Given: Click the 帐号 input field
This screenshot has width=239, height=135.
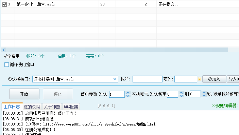Looking at the screenshot, I should (148, 79).
